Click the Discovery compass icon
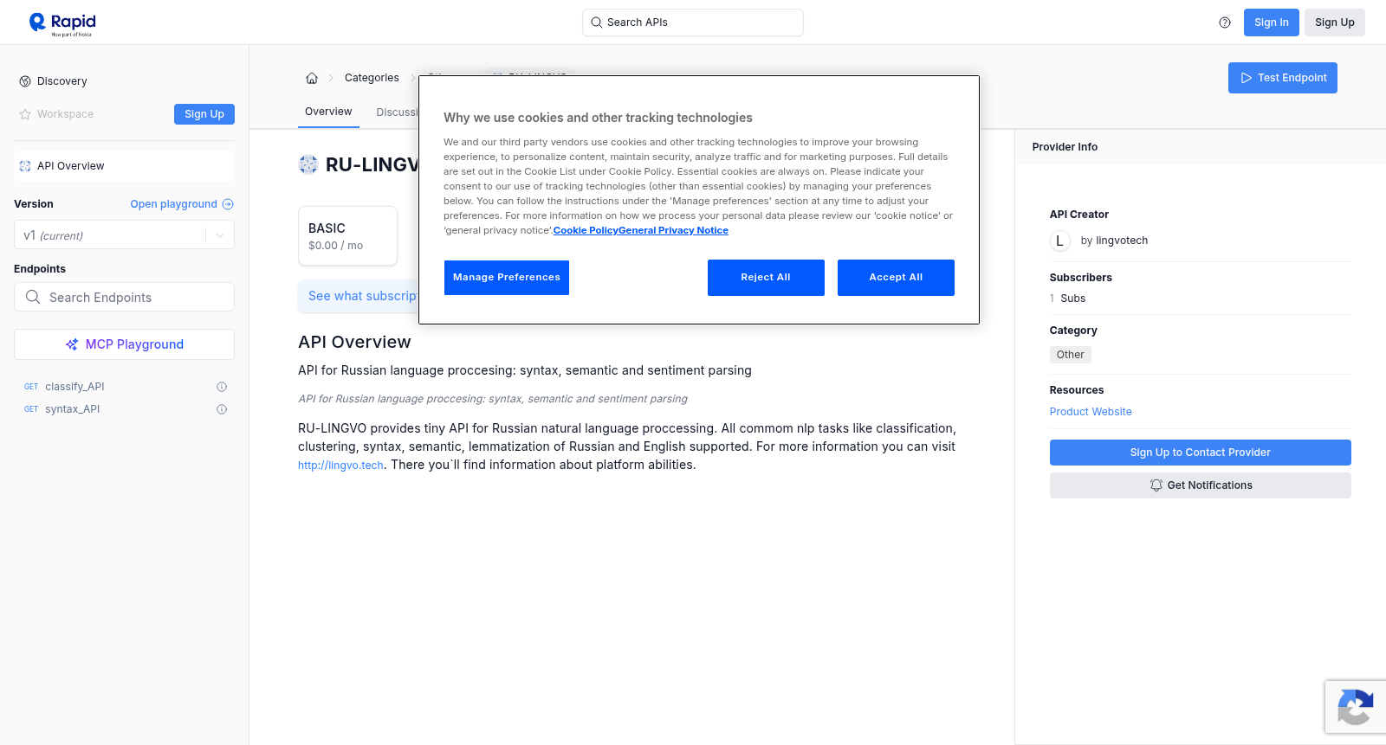Screen dimensions: 1386x745 click(x=25, y=81)
